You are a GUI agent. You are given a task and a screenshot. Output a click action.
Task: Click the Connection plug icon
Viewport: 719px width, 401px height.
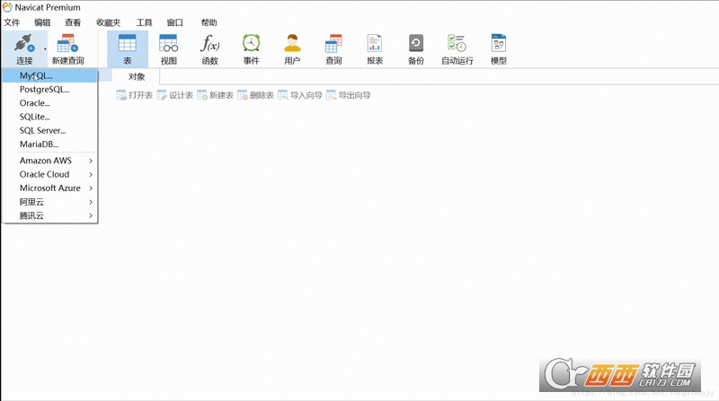pos(24,43)
